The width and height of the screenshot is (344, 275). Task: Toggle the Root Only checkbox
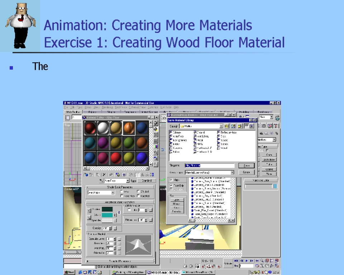(171, 185)
